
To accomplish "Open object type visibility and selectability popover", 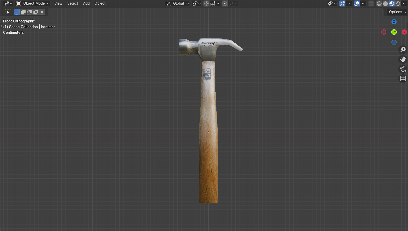I will coord(332,3).
